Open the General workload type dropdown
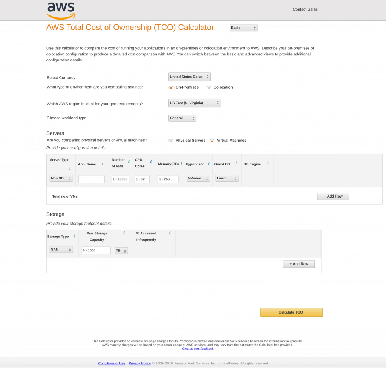Image resolution: width=386 pixels, height=369 pixels. (x=182, y=118)
